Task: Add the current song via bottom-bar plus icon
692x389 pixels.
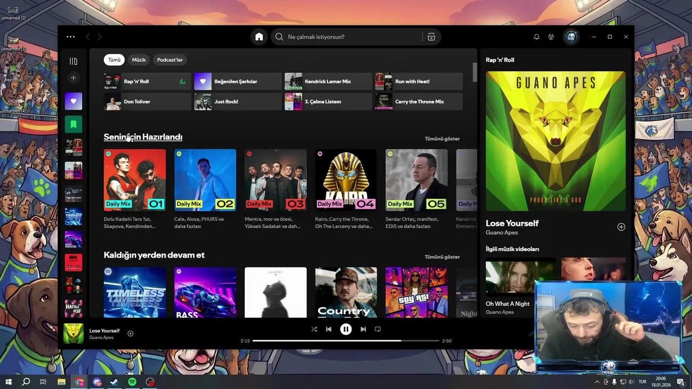Action: pyautogui.click(x=130, y=333)
